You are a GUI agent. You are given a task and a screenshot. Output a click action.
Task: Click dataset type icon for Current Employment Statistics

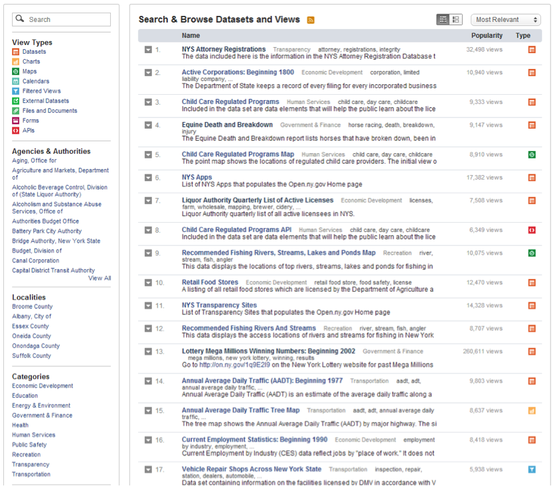tap(532, 440)
